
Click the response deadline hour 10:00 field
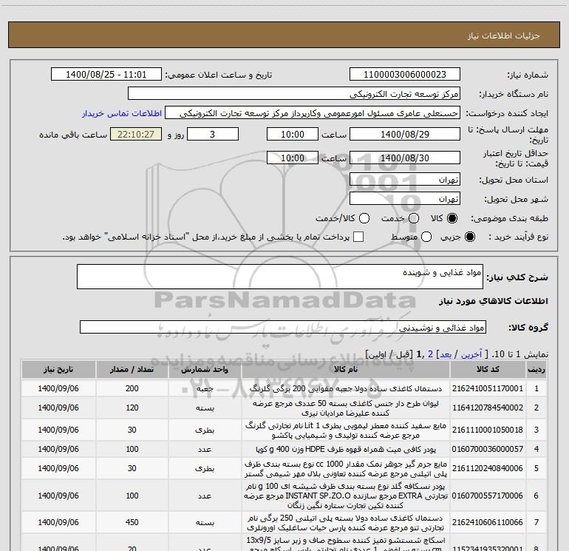tap(293, 134)
